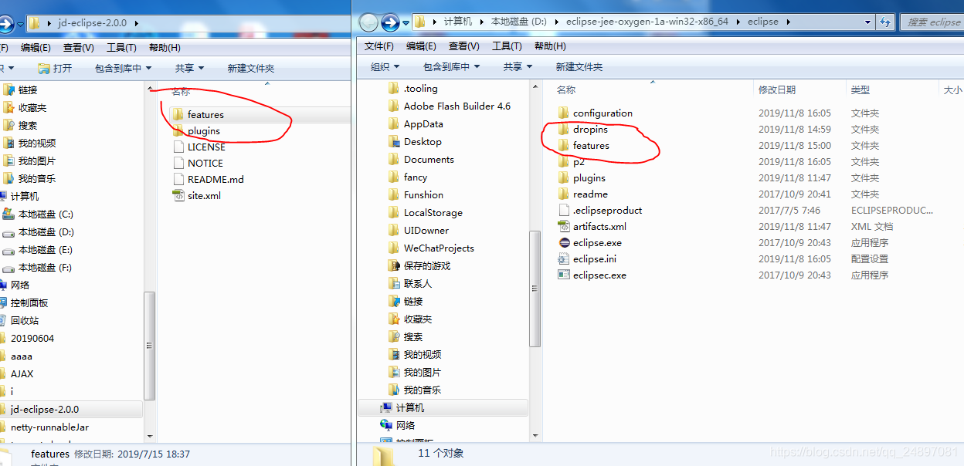964x466 pixels.
Task: Click 本地磁盘 (D:) breadcrumb in address bar
Action: [x=519, y=22]
